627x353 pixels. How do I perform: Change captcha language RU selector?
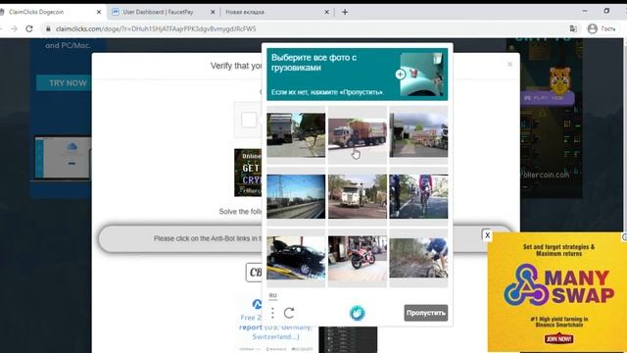coord(272,295)
